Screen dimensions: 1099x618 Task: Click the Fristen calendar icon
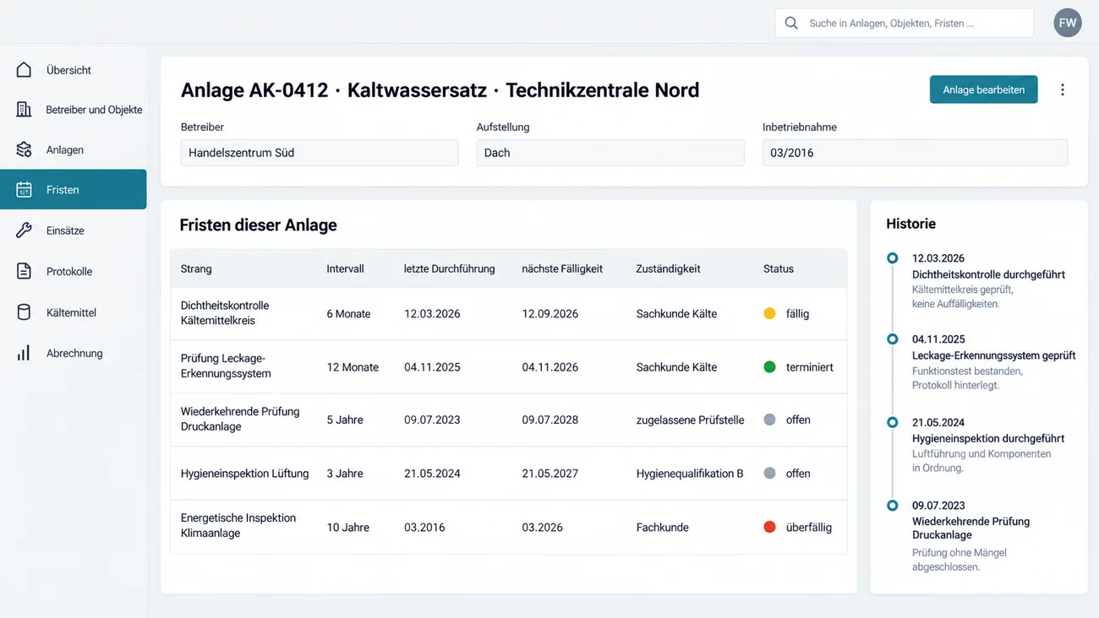pyautogui.click(x=24, y=190)
